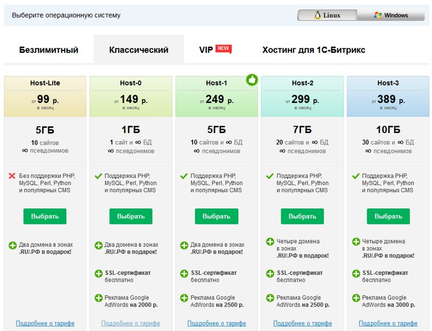Screen dimensions: 432x331
Task: Choose the Host-1 plan with Выбрать
Action: pos(217,216)
